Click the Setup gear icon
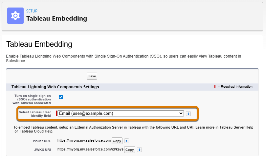 (x=15, y=16)
